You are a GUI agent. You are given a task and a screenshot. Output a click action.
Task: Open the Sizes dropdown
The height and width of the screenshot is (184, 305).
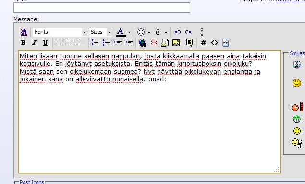100,32
